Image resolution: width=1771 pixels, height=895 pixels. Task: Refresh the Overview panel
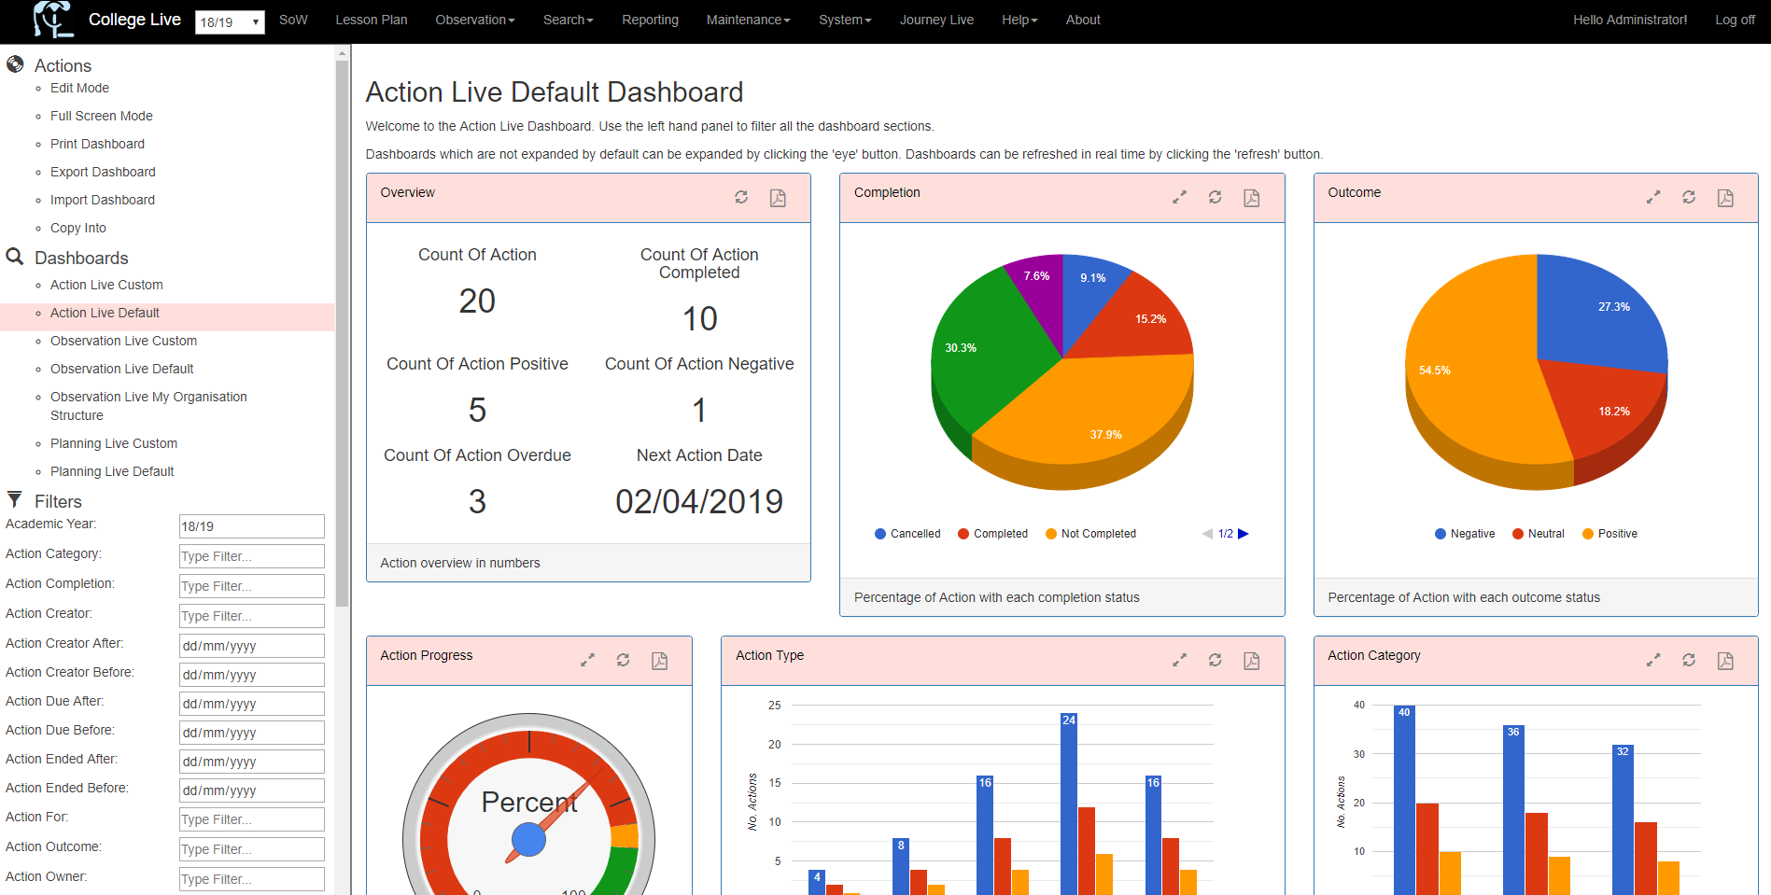click(x=741, y=197)
